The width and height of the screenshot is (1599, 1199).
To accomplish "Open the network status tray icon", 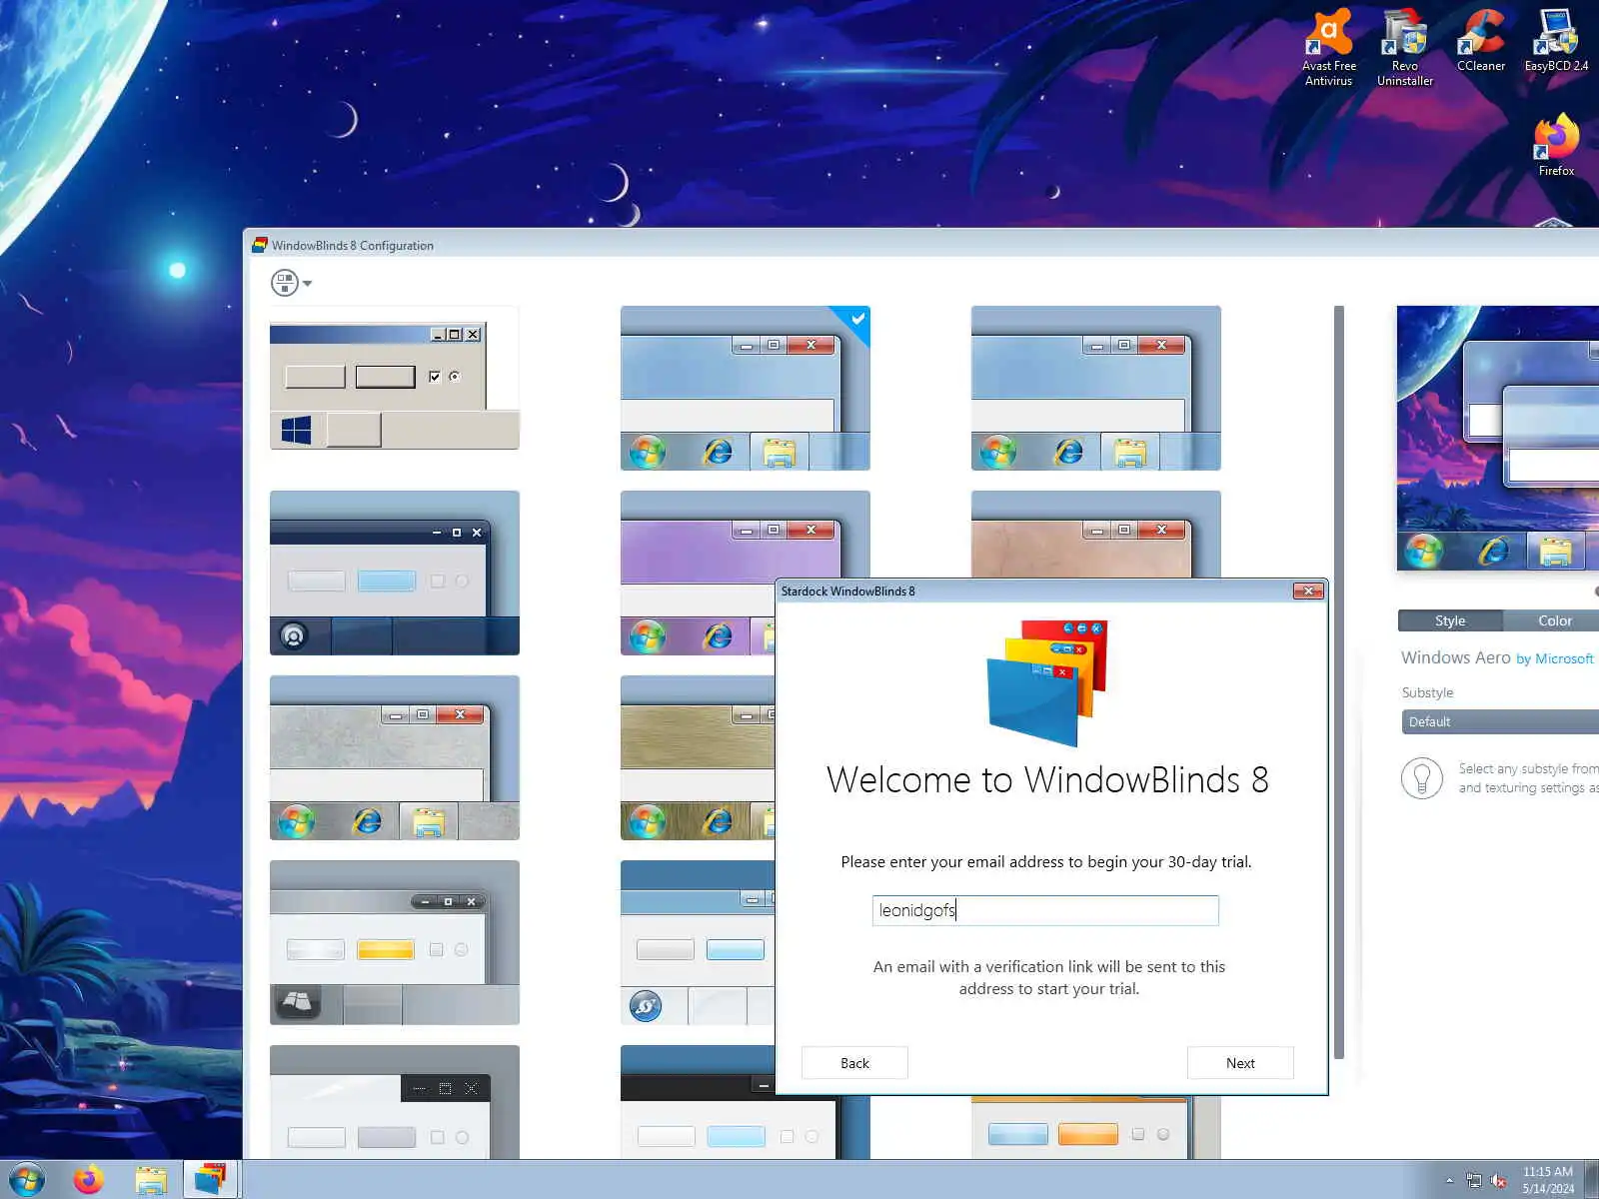I will click(1474, 1181).
